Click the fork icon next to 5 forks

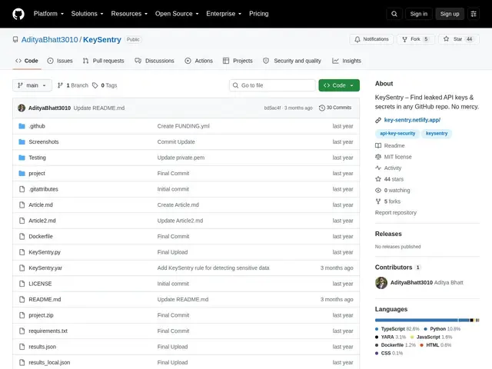coord(378,201)
